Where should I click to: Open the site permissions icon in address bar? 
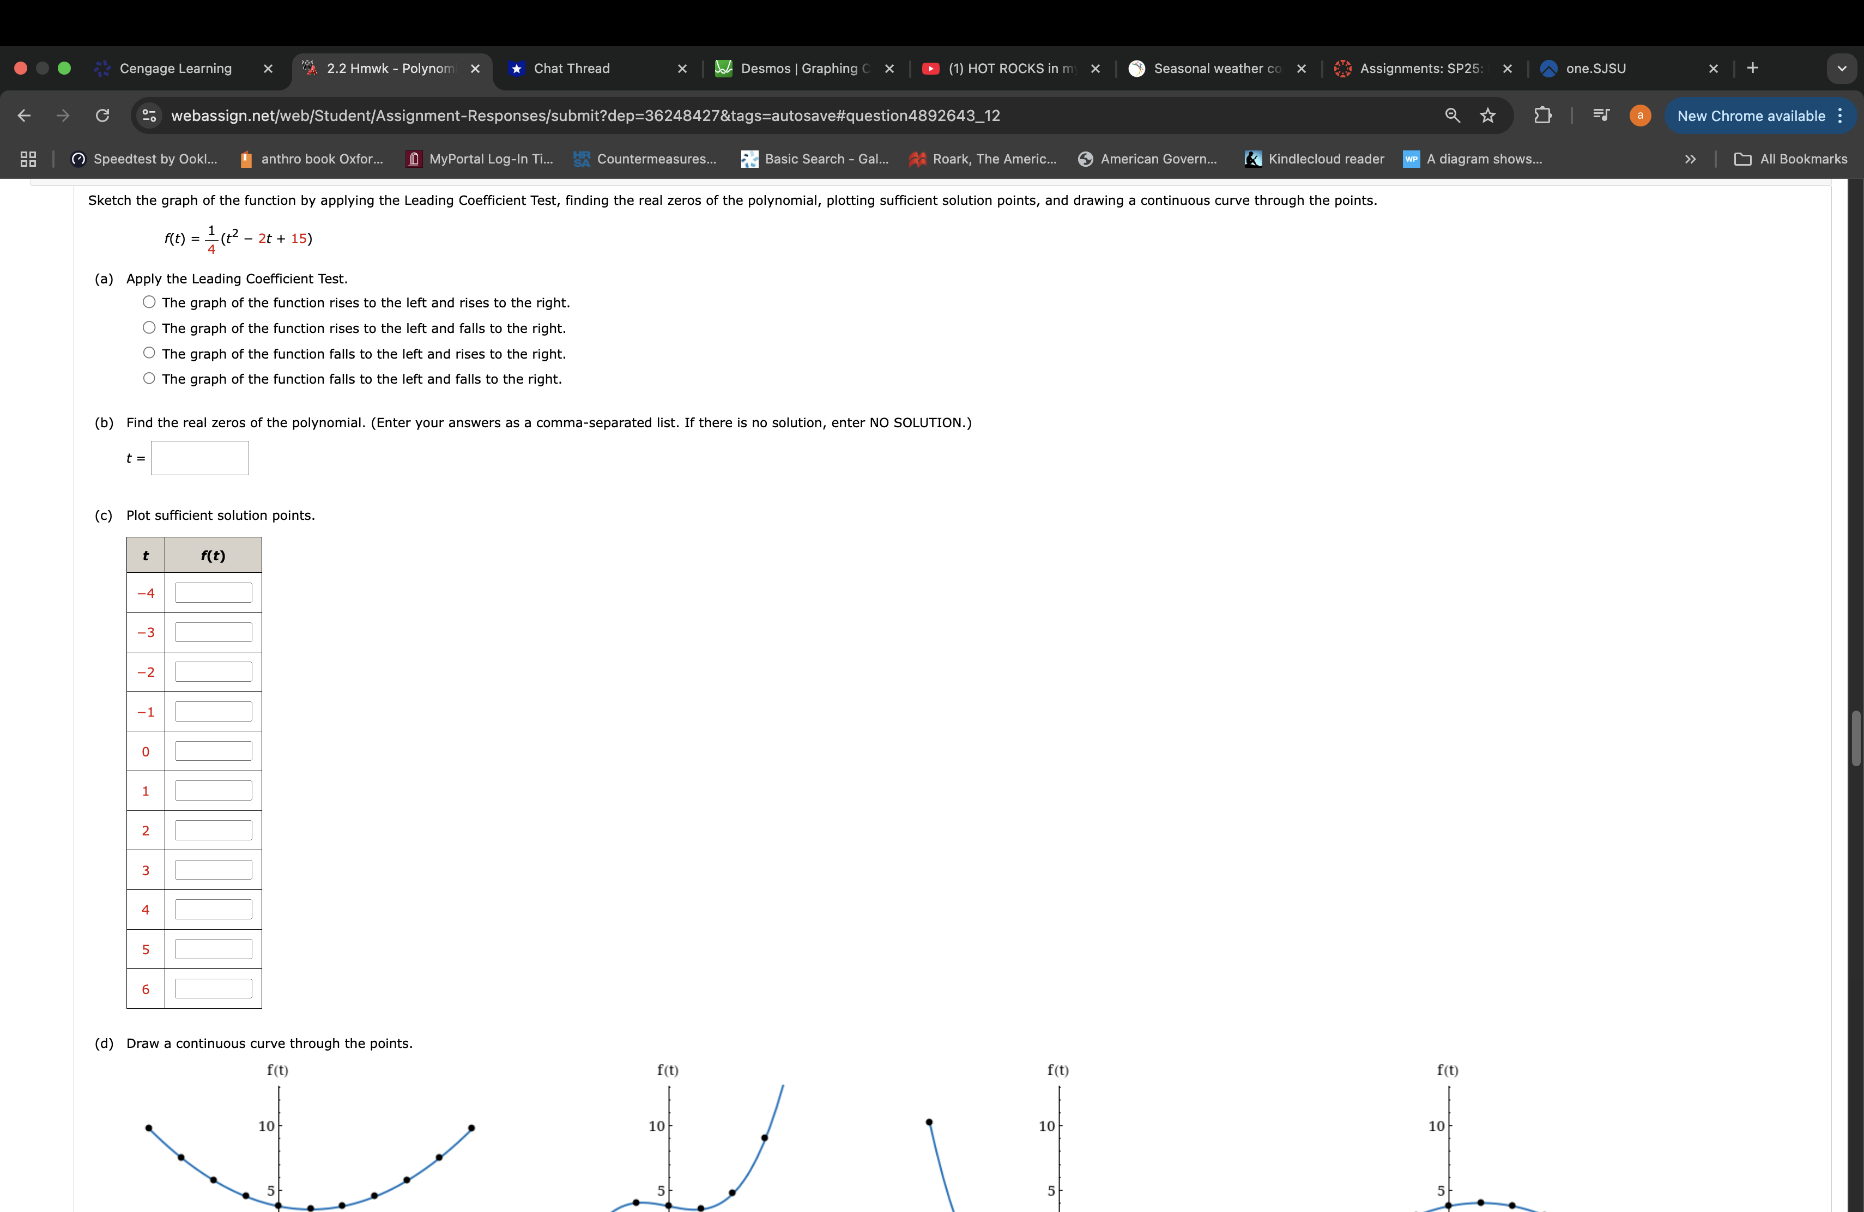click(148, 115)
